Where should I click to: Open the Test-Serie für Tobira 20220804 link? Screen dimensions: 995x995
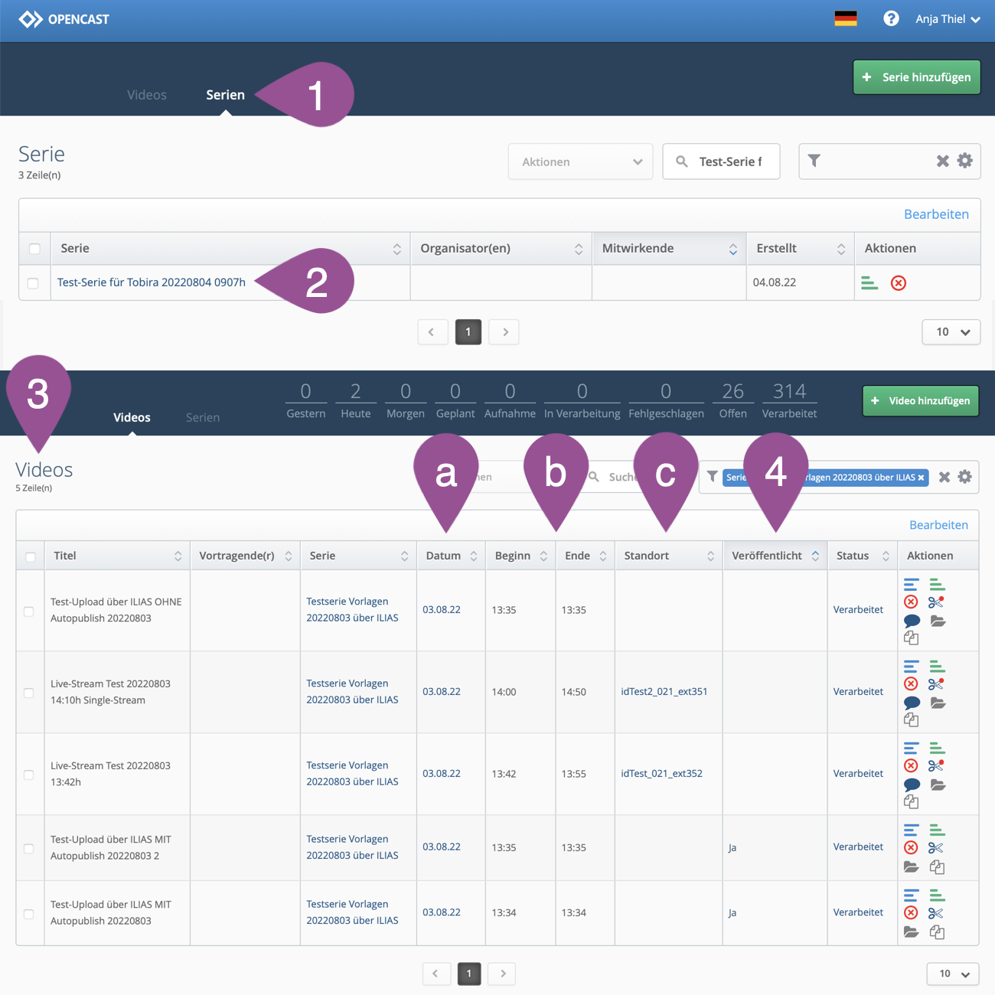(x=152, y=282)
